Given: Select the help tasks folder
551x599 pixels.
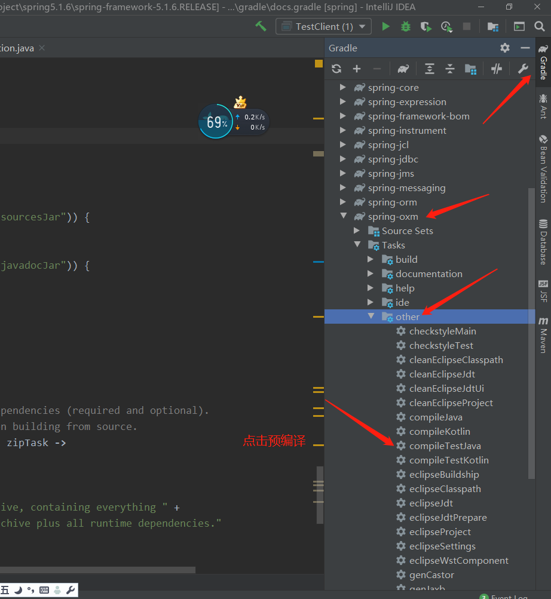Looking at the screenshot, I should (405, 288).
